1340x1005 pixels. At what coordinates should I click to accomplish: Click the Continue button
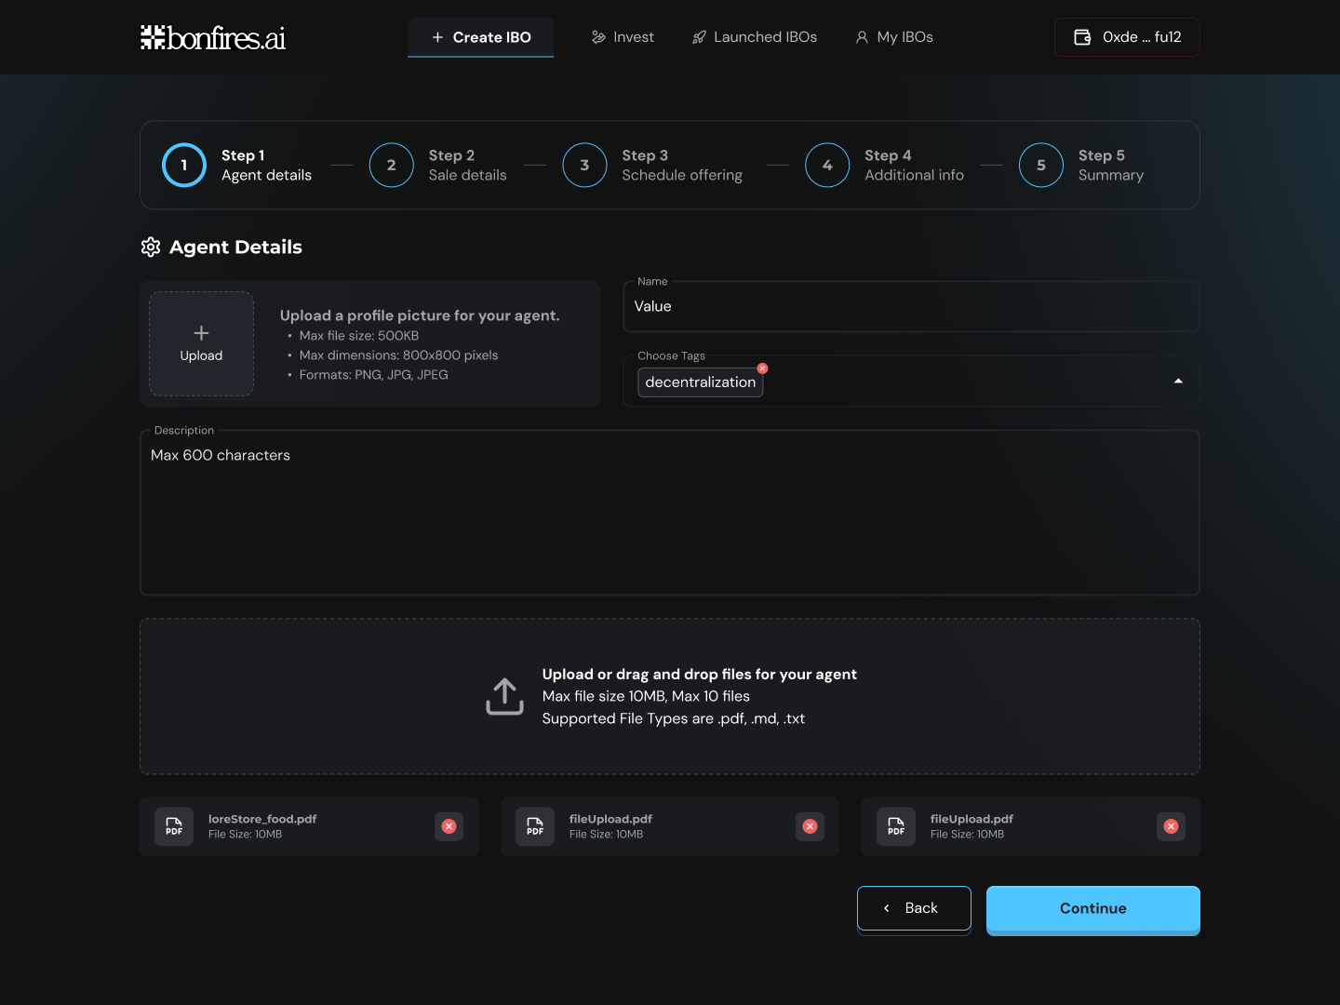pyautogui.click(x=1093, y=909)
